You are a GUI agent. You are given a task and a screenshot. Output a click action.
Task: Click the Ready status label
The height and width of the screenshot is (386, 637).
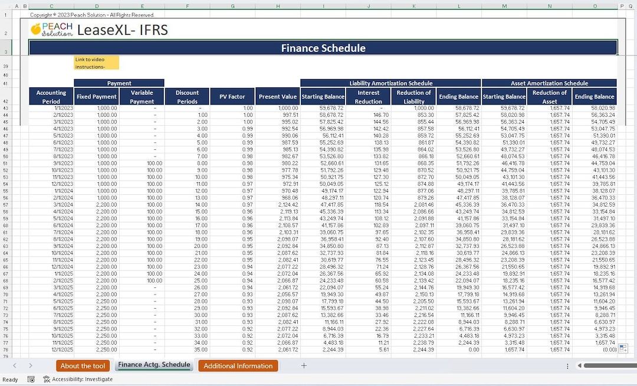click(x=9, y=380)
